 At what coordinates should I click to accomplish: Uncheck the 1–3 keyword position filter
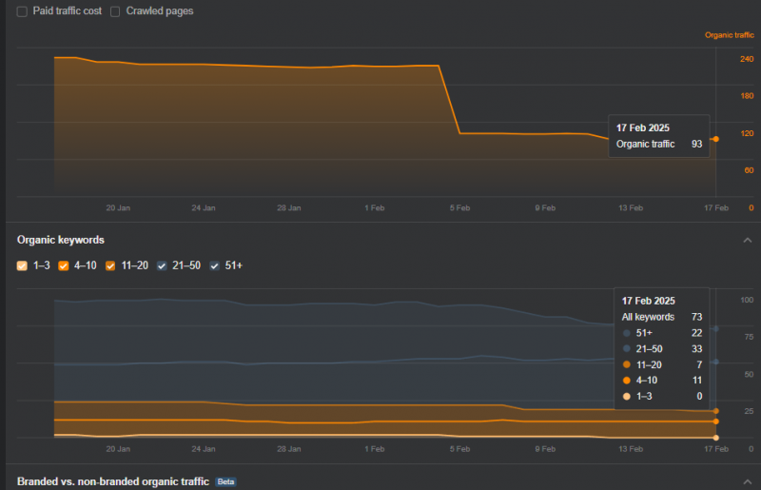pos(22,265)
